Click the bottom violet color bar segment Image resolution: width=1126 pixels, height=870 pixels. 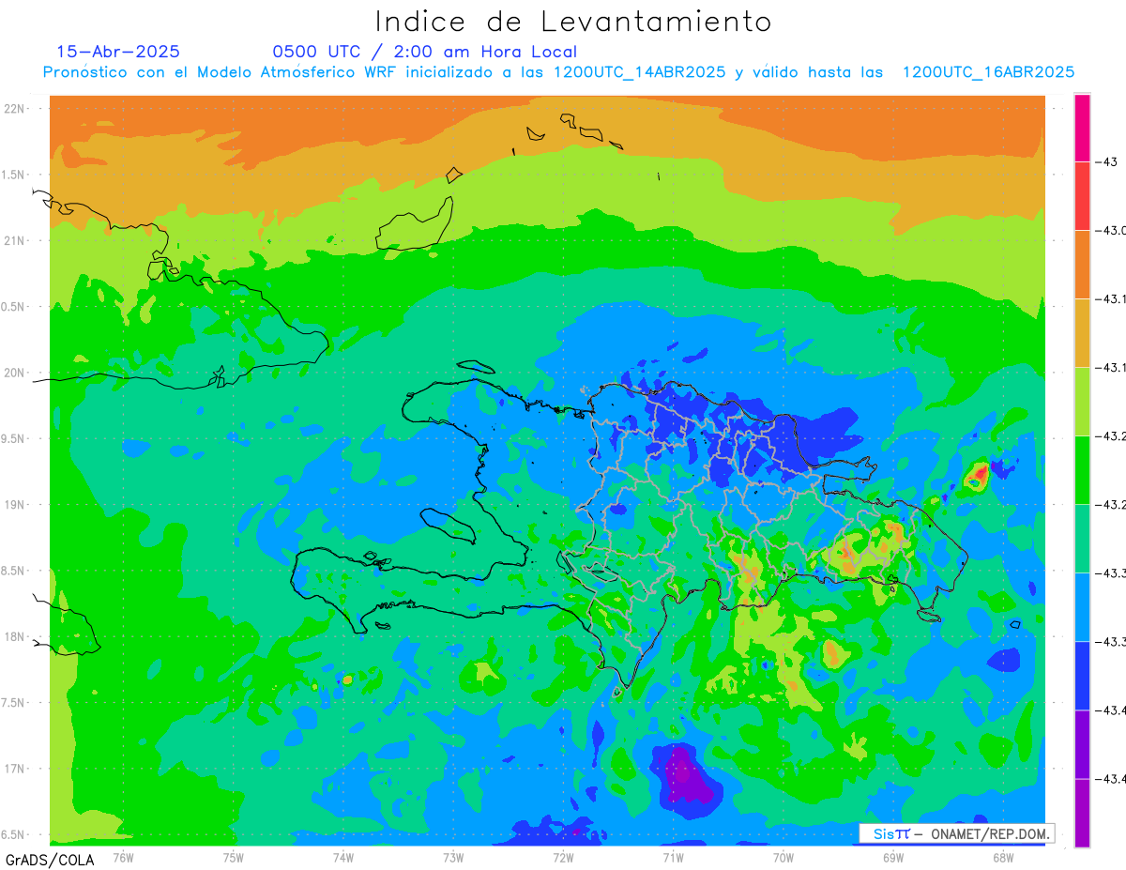coord(1082,813)
